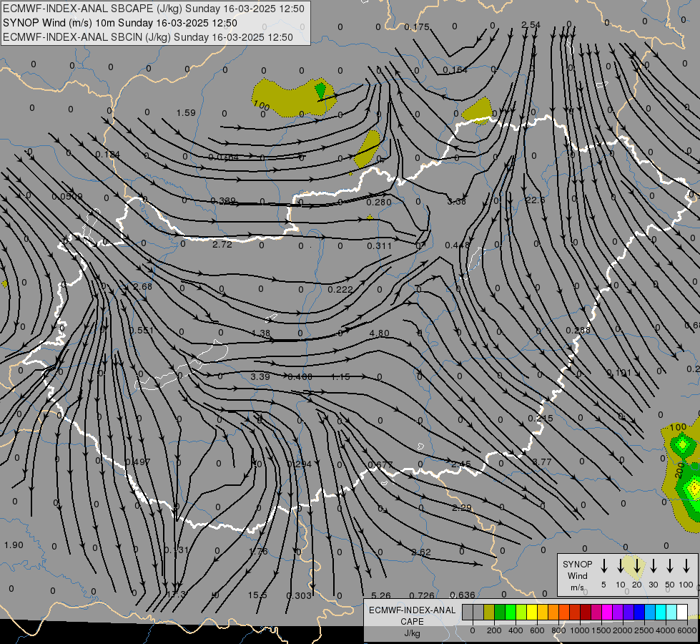The height and width of the screenshot is (644, 700).
Task: Click the 4.80 value on the map
Action: [x=380, y=333]
